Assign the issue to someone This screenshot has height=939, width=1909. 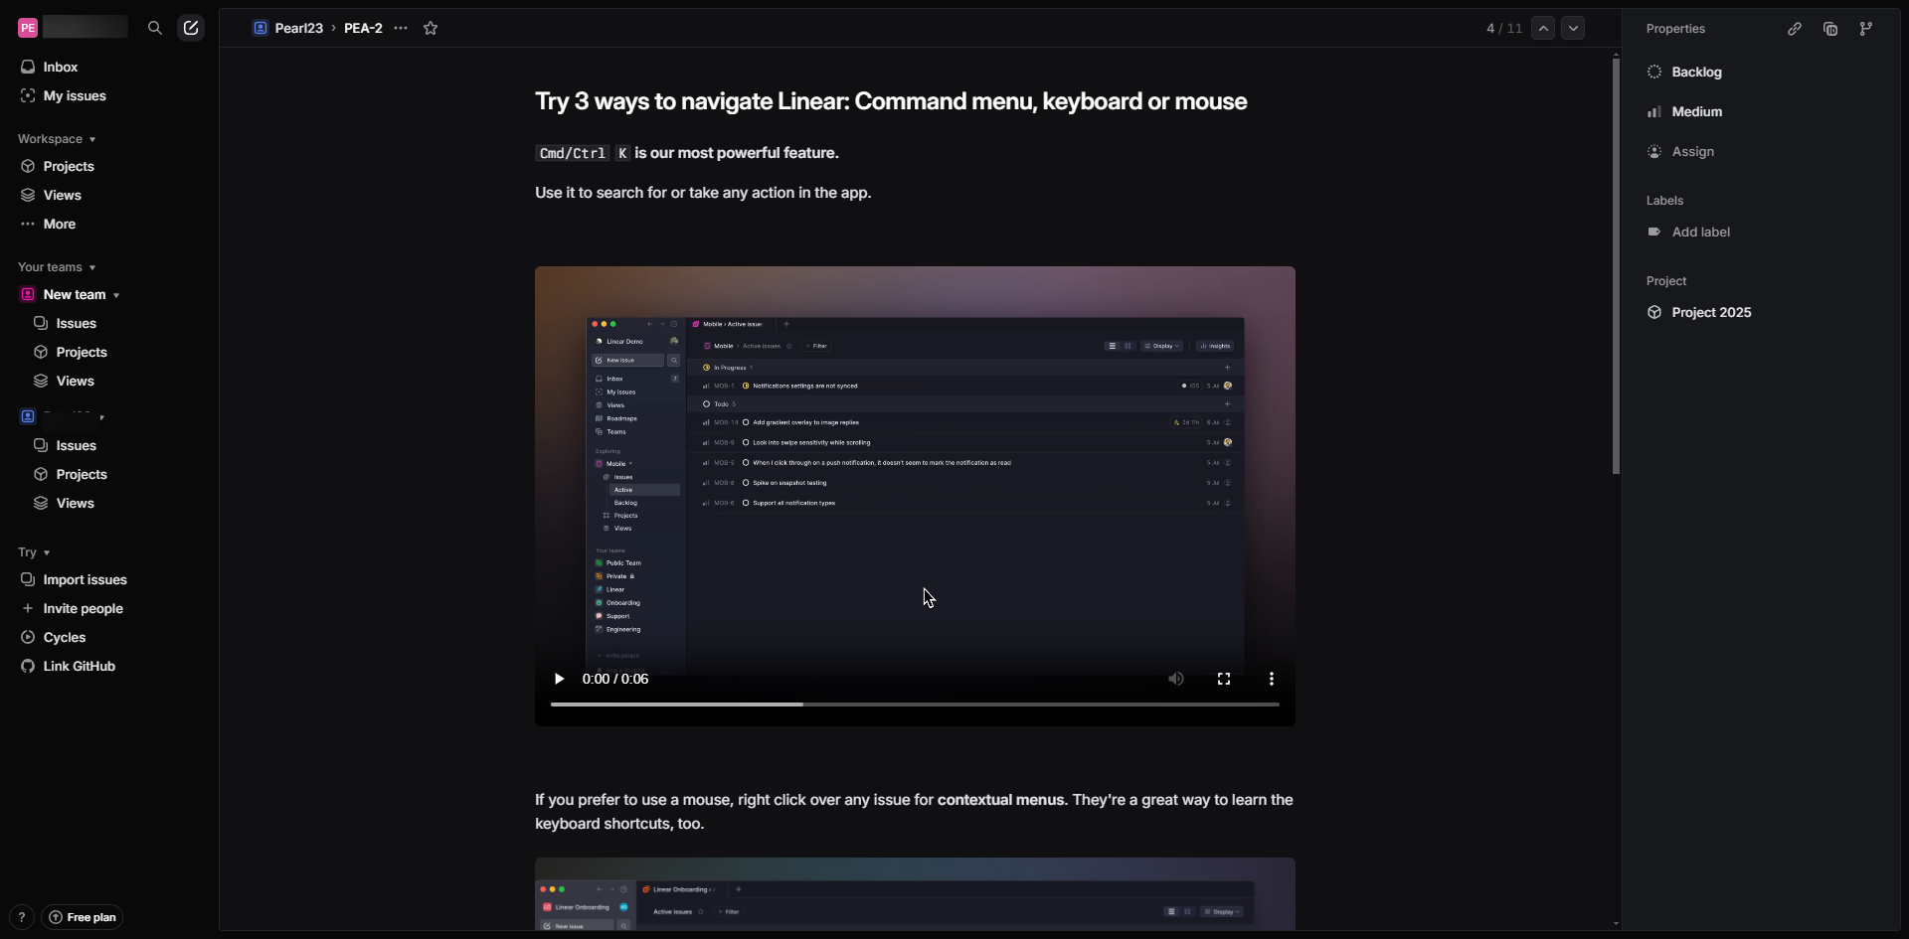click(x=1681, y=151)
